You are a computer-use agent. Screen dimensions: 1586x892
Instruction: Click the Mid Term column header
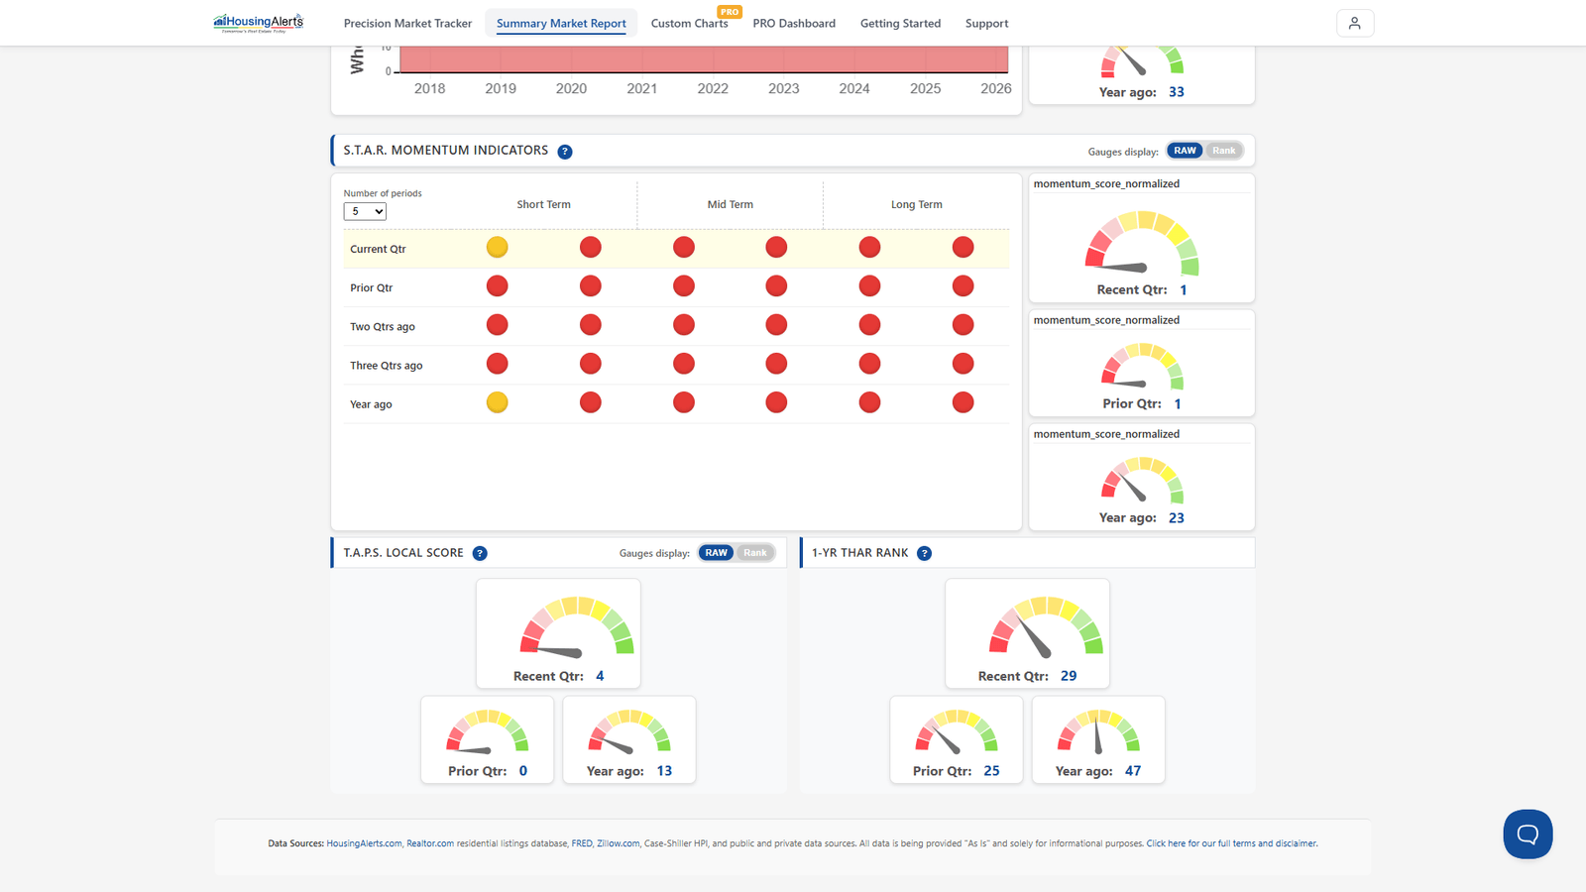point(730,204)
